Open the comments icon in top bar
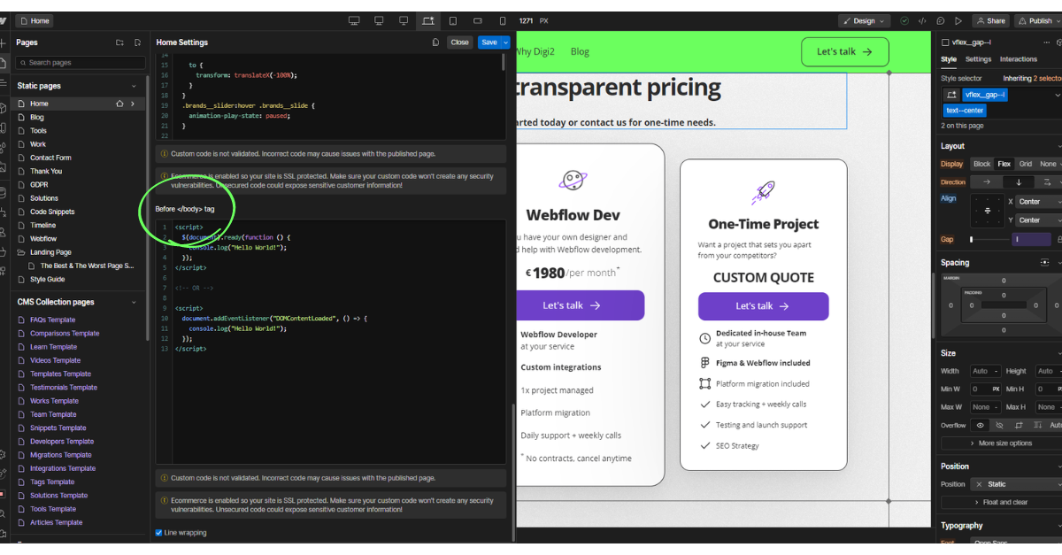This screenshot has width=1062, height=555. (x=940, y=20)
